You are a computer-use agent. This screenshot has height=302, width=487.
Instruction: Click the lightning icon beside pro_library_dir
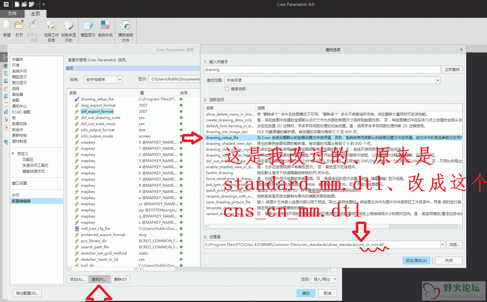(x=77, y=241)
